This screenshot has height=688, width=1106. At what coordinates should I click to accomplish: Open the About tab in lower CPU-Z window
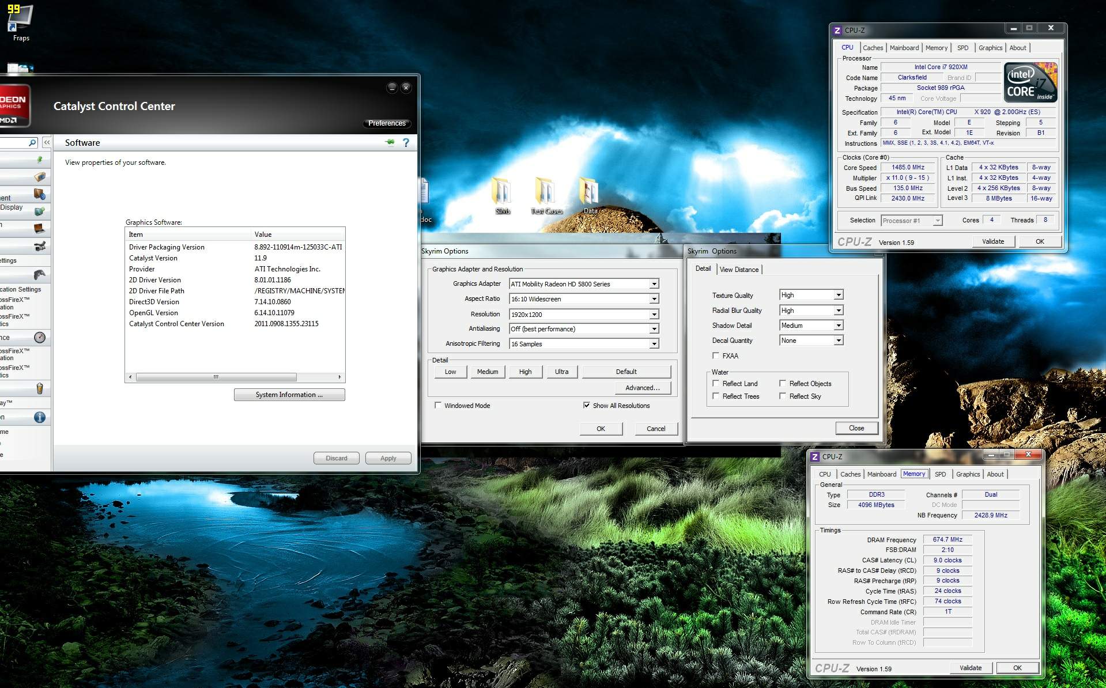pos(995,474)
